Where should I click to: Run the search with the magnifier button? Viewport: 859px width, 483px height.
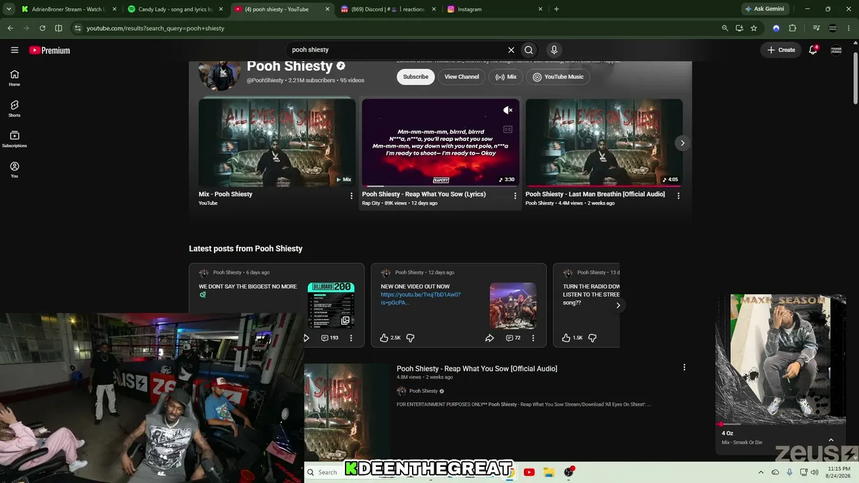tap(529, 50)
